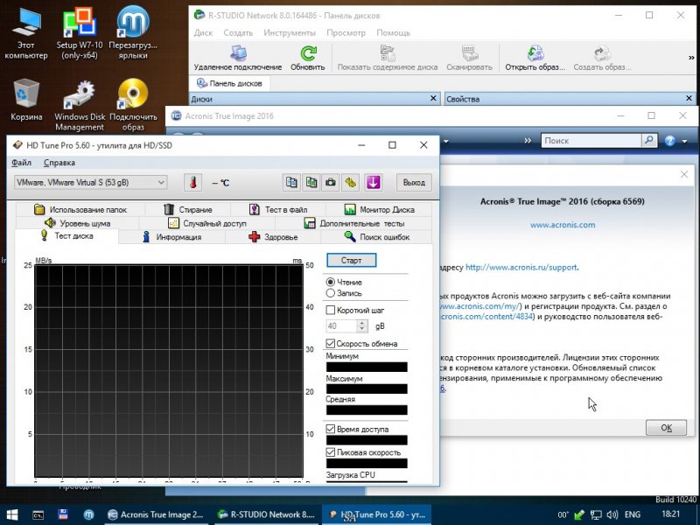
Task: Switch to Acronis True Image taskbar button
Action: click(157, 514)
